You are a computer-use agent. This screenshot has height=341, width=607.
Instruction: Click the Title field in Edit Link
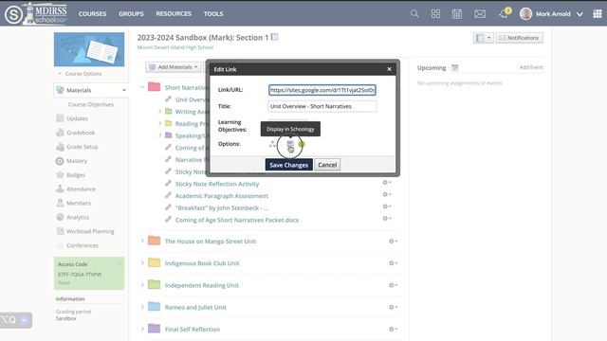pos(322,106)
